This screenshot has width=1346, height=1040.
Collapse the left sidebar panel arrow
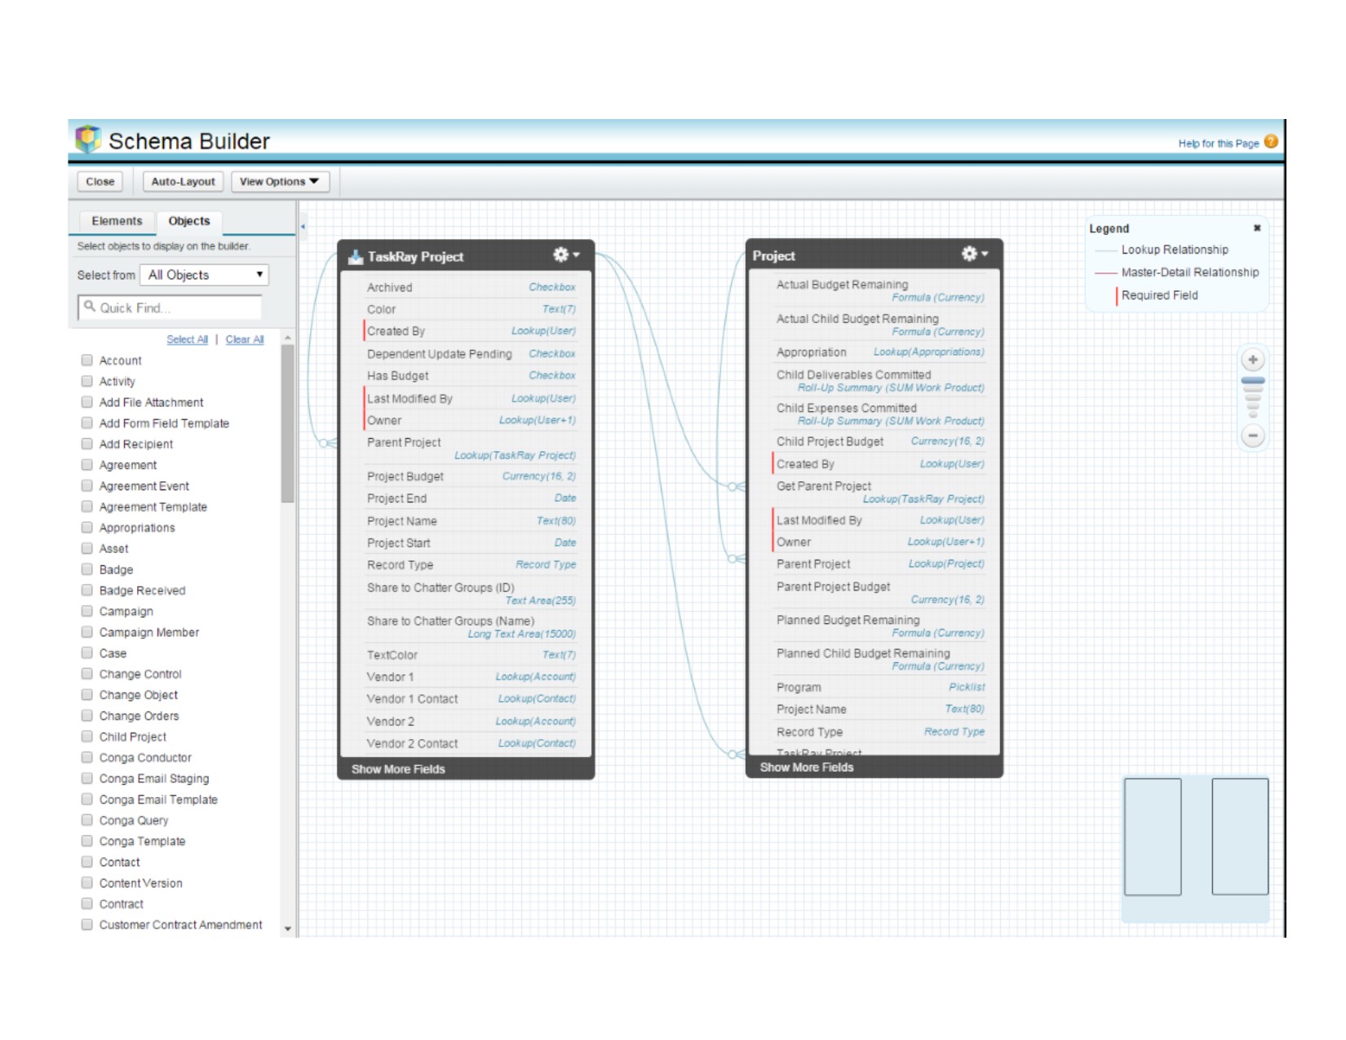tap(303, 227)
